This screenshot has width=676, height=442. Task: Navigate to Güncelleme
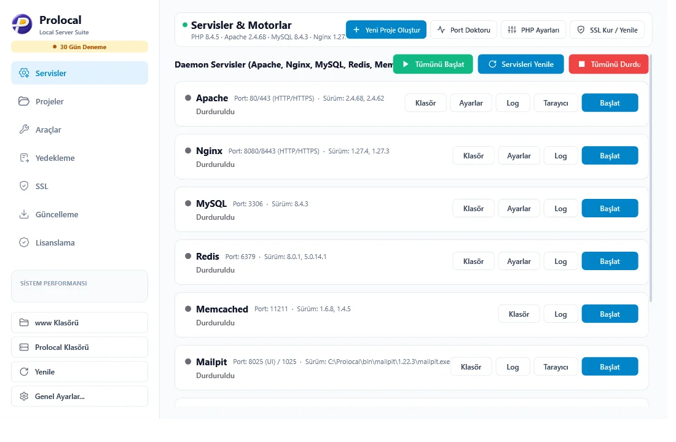(80, 214)
